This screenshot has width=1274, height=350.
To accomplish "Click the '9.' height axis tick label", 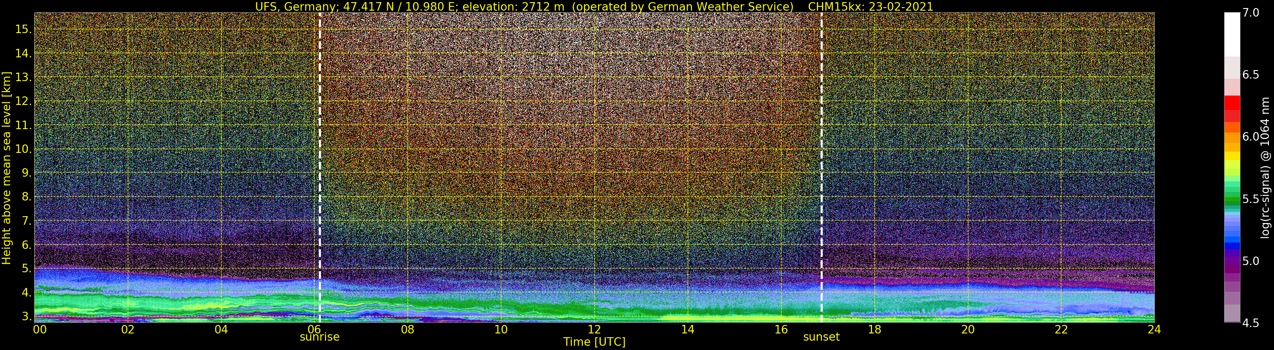I will [x=26, y=173].
